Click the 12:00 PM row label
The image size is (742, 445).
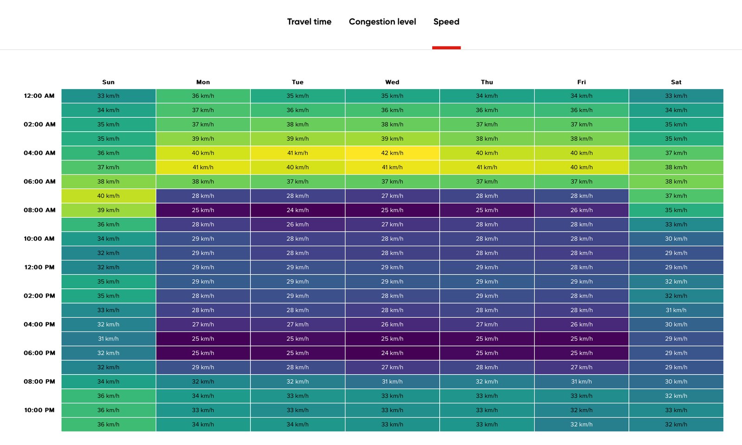pos(39,267)
